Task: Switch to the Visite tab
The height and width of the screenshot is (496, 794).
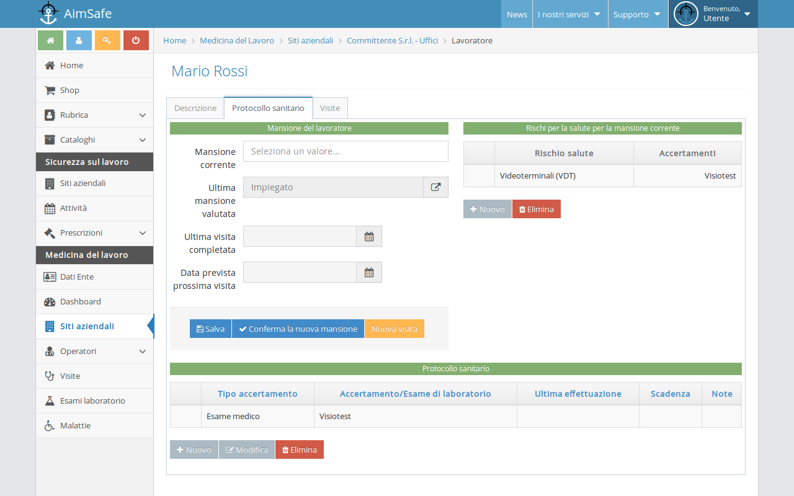Action: coord(330,108)
